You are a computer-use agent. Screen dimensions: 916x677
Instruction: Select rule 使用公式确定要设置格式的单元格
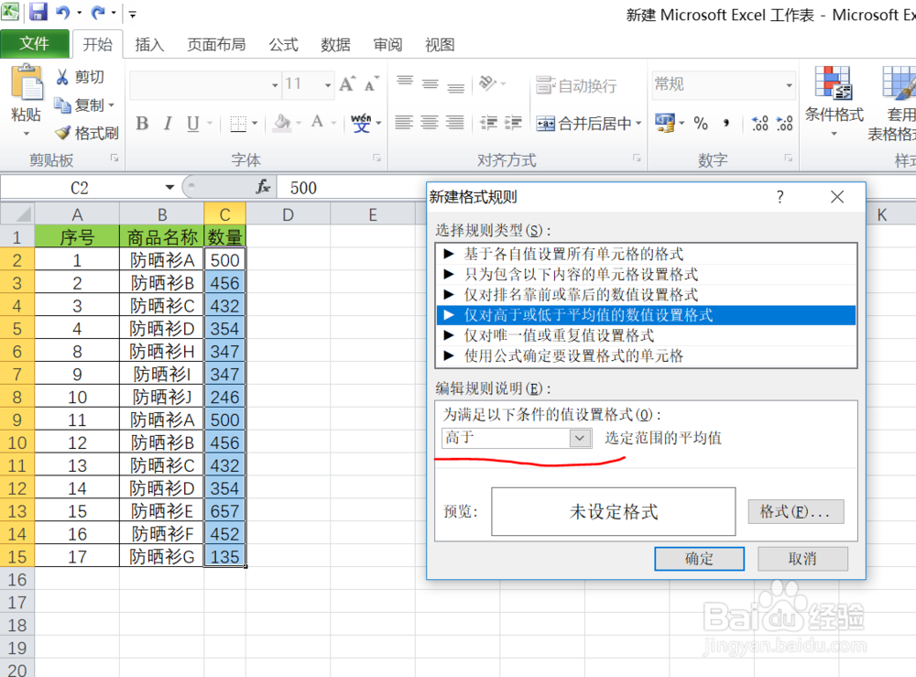point(646,355)
